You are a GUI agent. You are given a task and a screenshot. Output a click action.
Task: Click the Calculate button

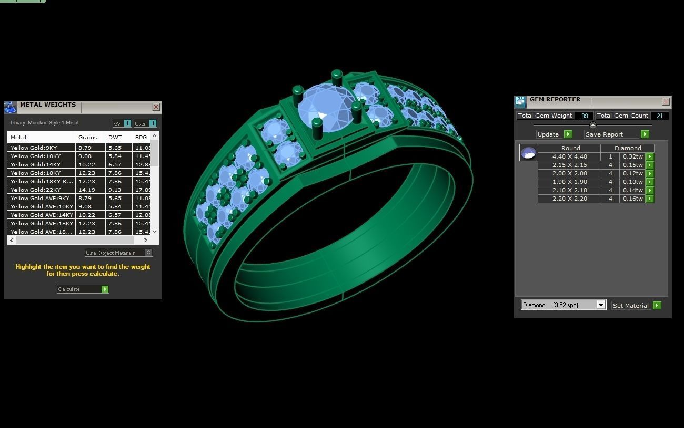[83, 289]
